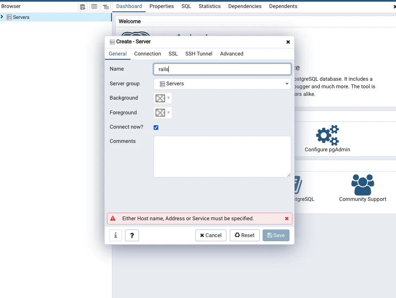The height and width of the screenshot is (298, 396).
Task: Open the Dependents tab
Action: point(283,6)
